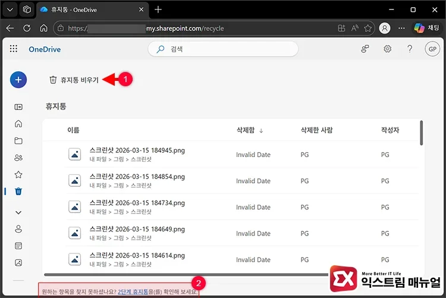Open the 2단계 휴지통 link
The height and width of the screenshot is (298, 446).
tap(133, 291)
